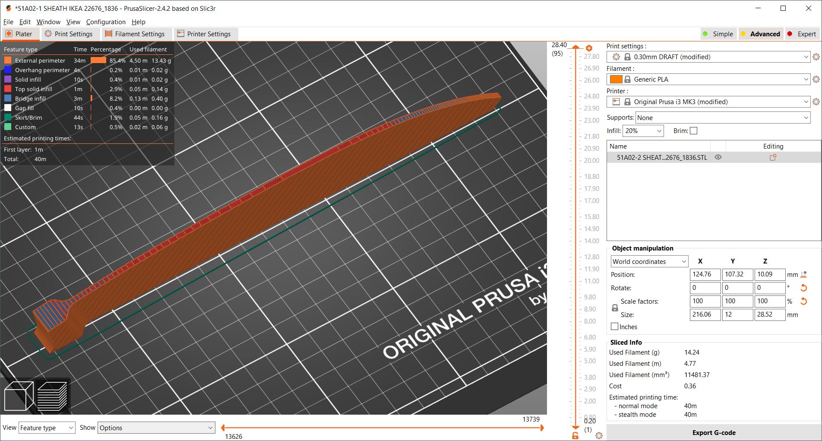Switch to 3D editor view cube icon

click(19, 396)
